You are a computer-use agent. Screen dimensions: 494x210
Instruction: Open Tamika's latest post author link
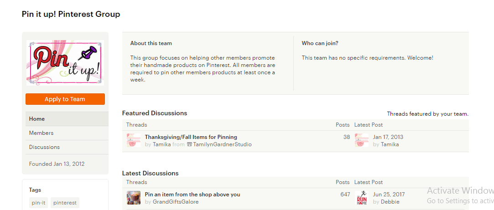(390, 144)
